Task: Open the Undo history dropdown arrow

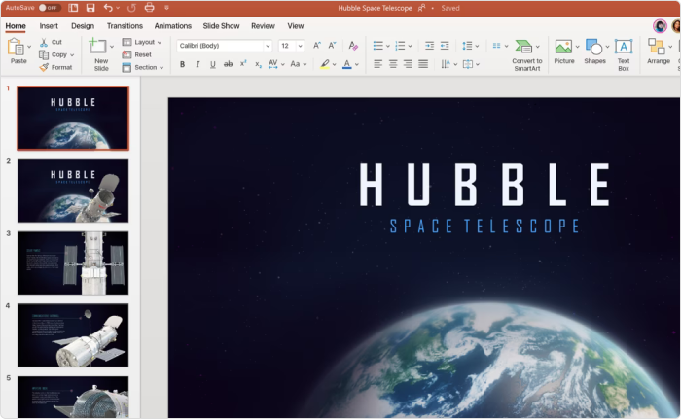Action: (x=118, y=8)
